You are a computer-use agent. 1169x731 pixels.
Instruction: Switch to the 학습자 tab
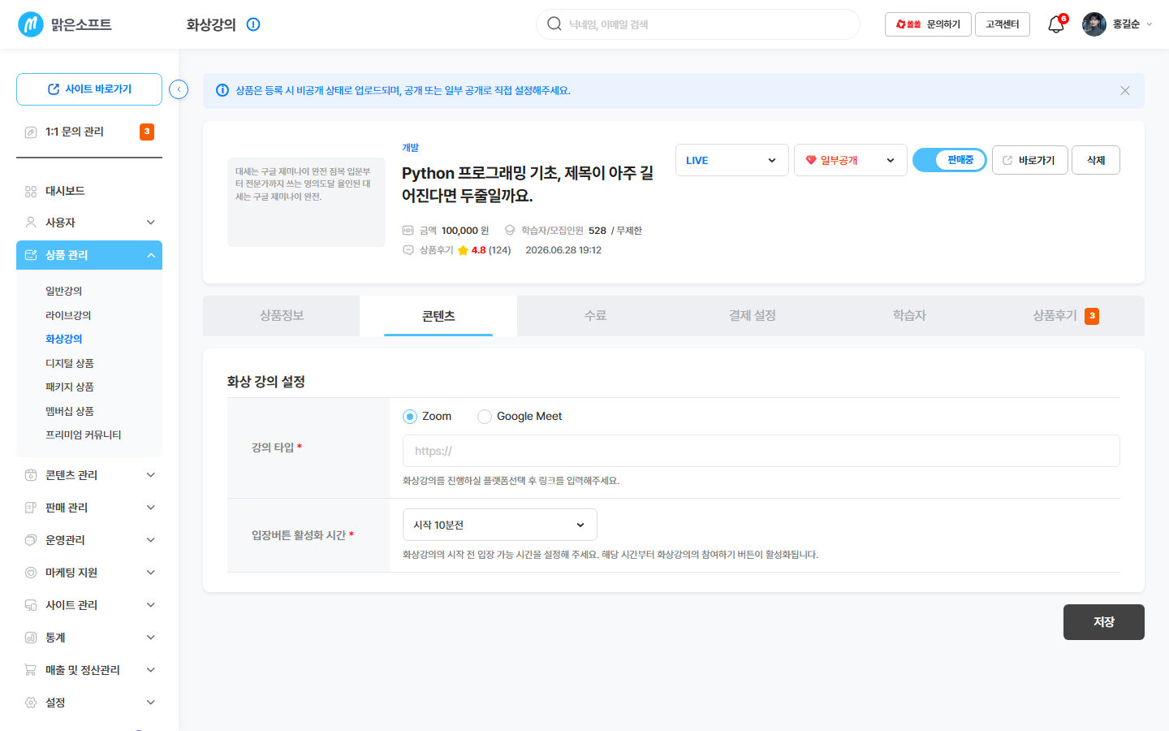point(909,316)
